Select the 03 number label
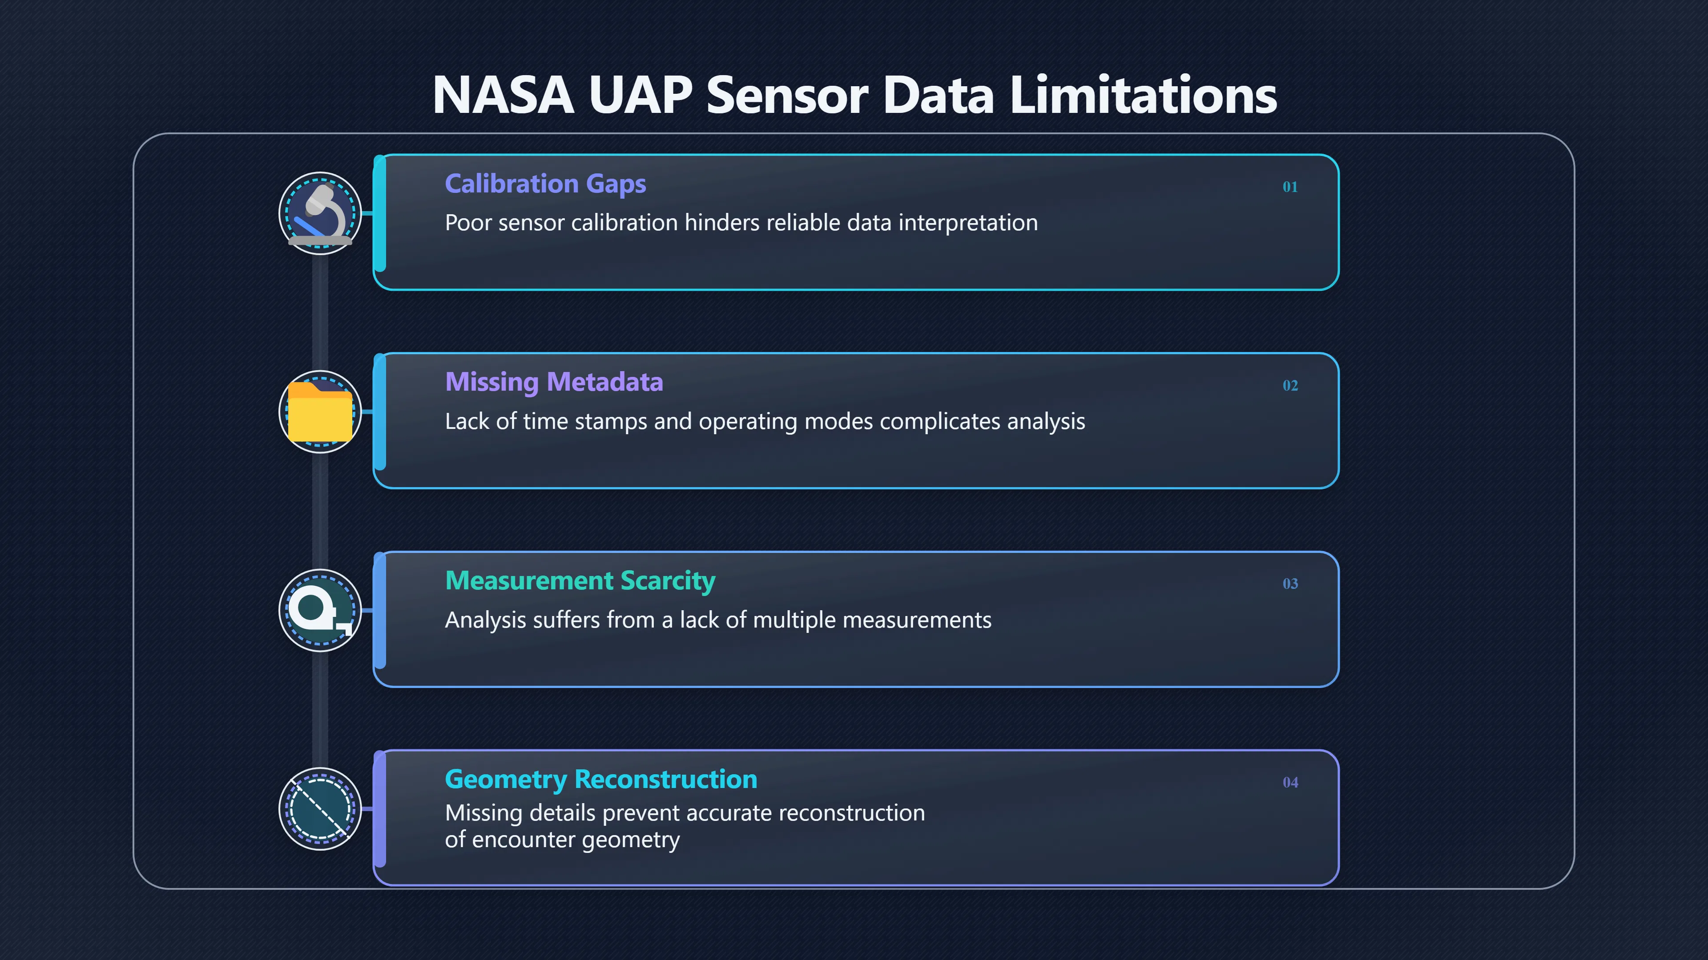The image size is (1708, 960). [x=1289, y=584]
